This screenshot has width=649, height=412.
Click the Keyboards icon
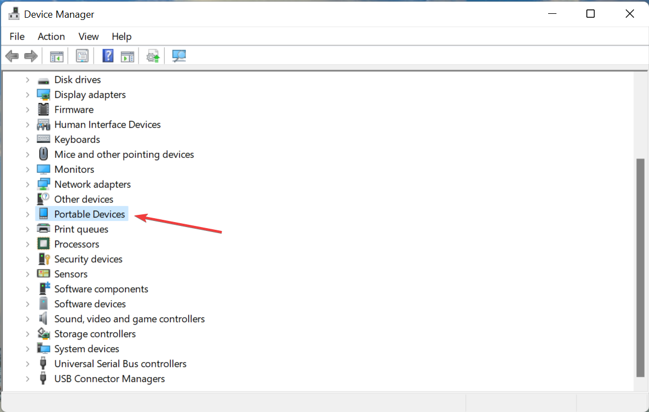43,140
